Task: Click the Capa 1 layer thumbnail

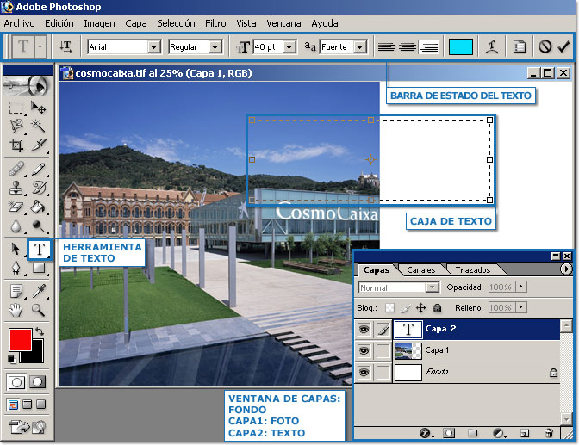Action: [x=408, y=350]
